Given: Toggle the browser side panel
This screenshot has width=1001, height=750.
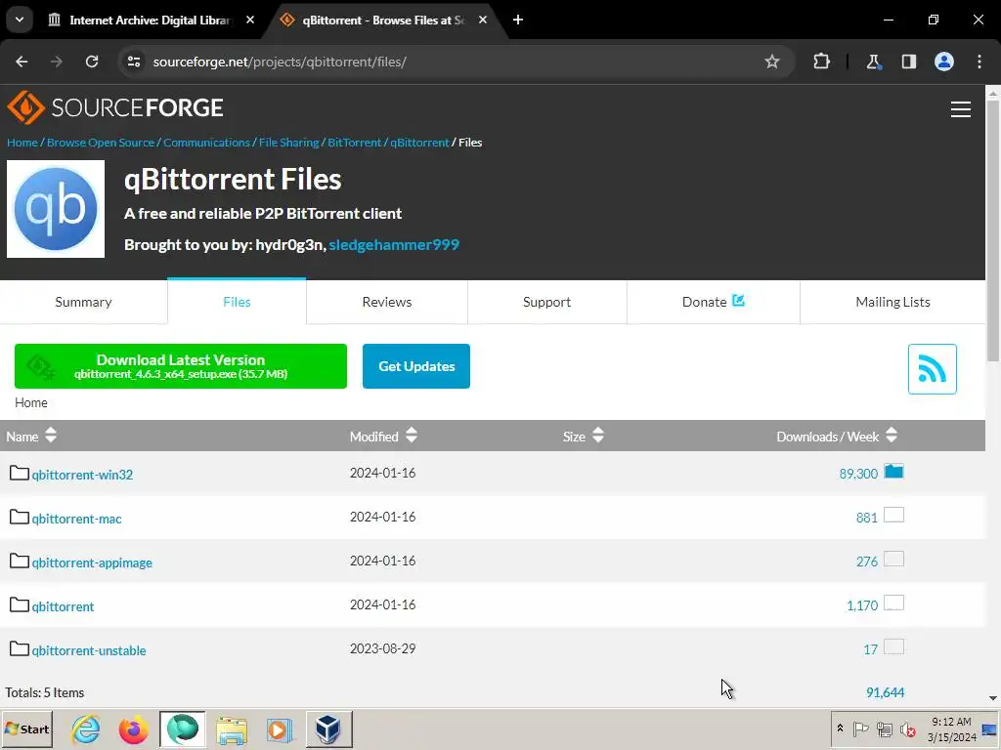Looking at the screenshot, I should [x=908, y=62].
